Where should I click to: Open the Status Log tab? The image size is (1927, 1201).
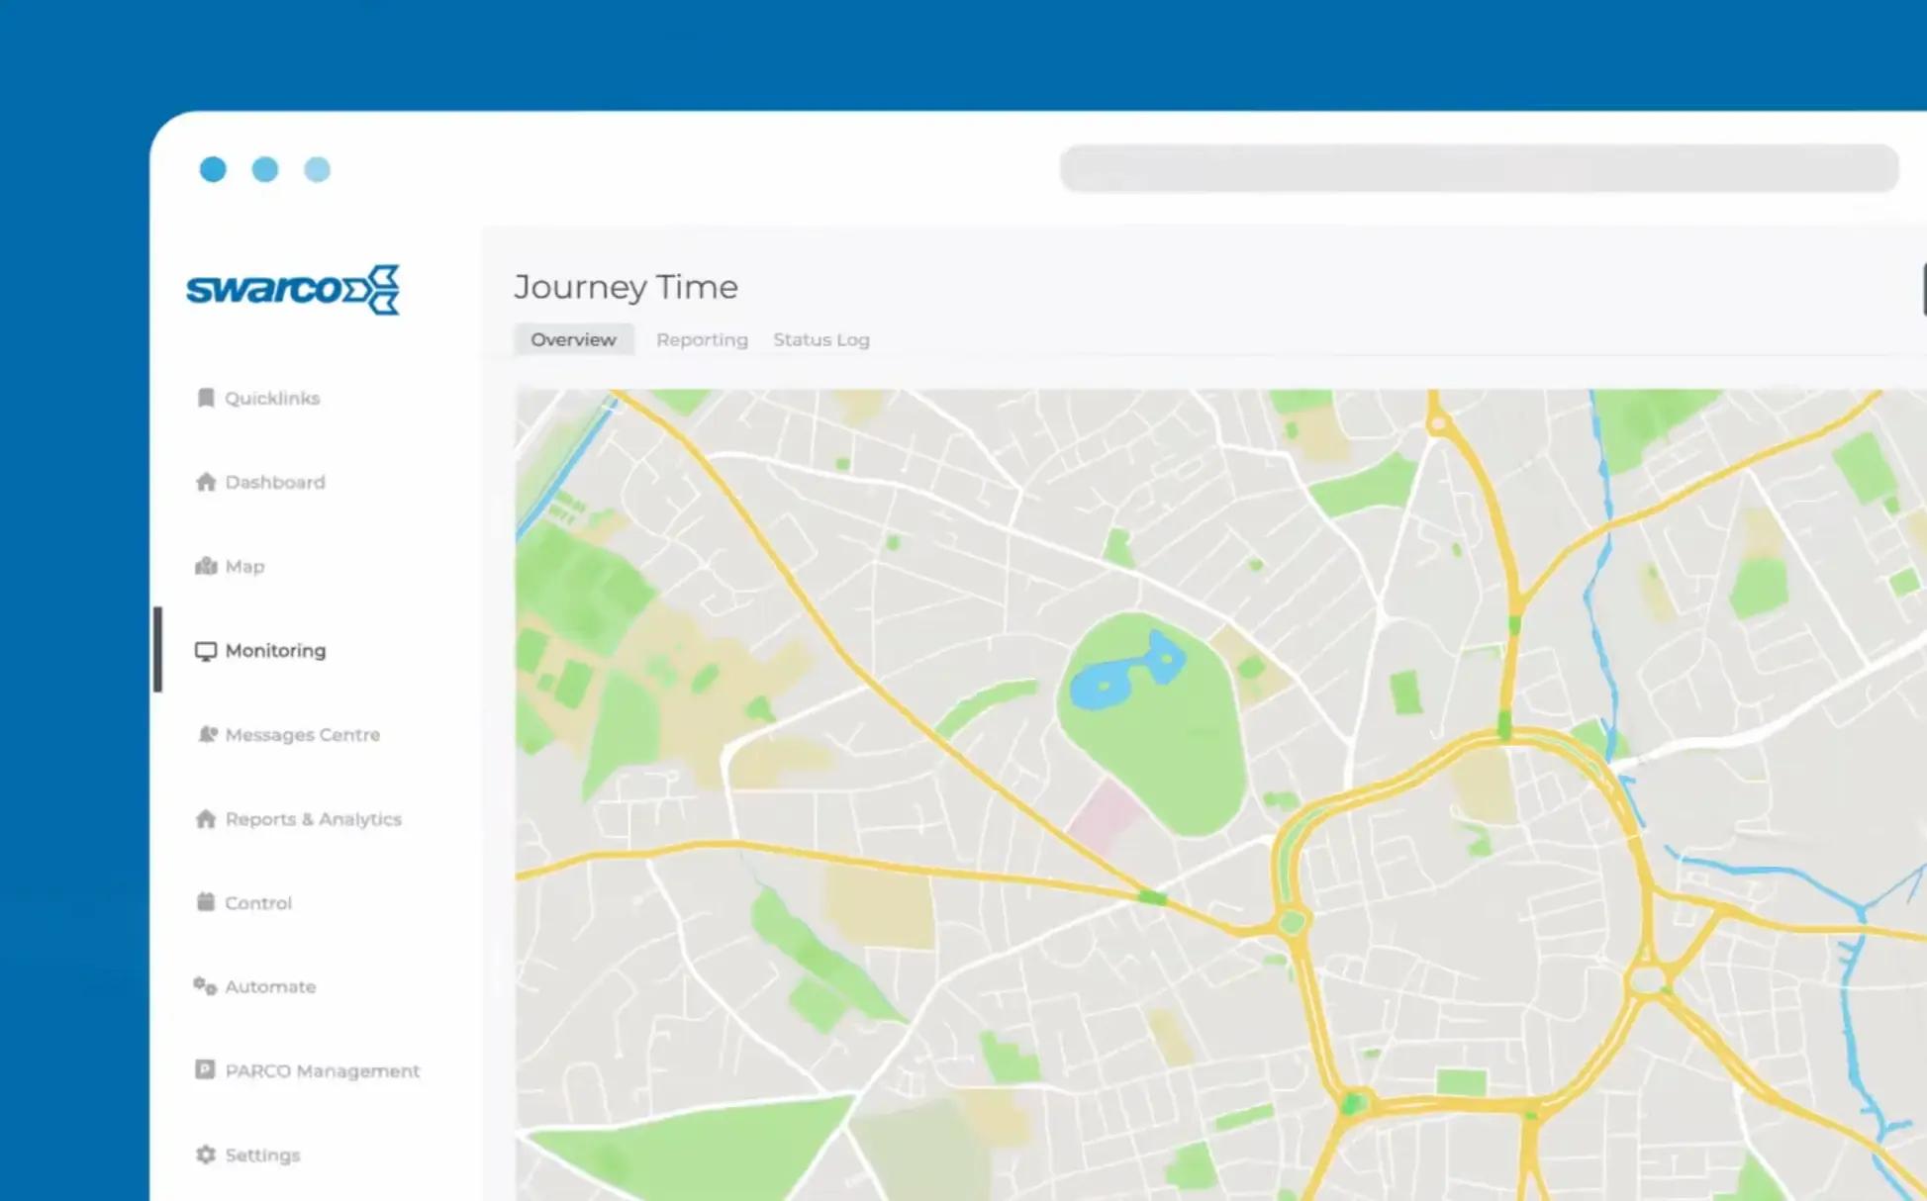click(820, 339)
